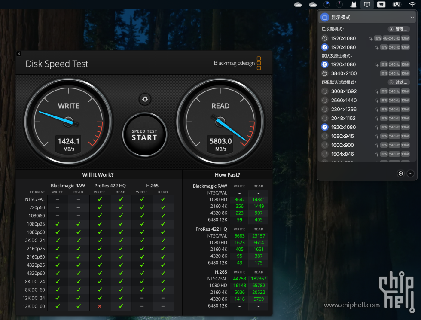Click the 14841 read value
The image size is (421, 320).
coord(259,199)
